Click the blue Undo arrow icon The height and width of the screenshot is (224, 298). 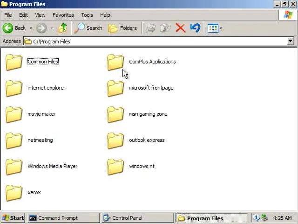coord(195,28)
